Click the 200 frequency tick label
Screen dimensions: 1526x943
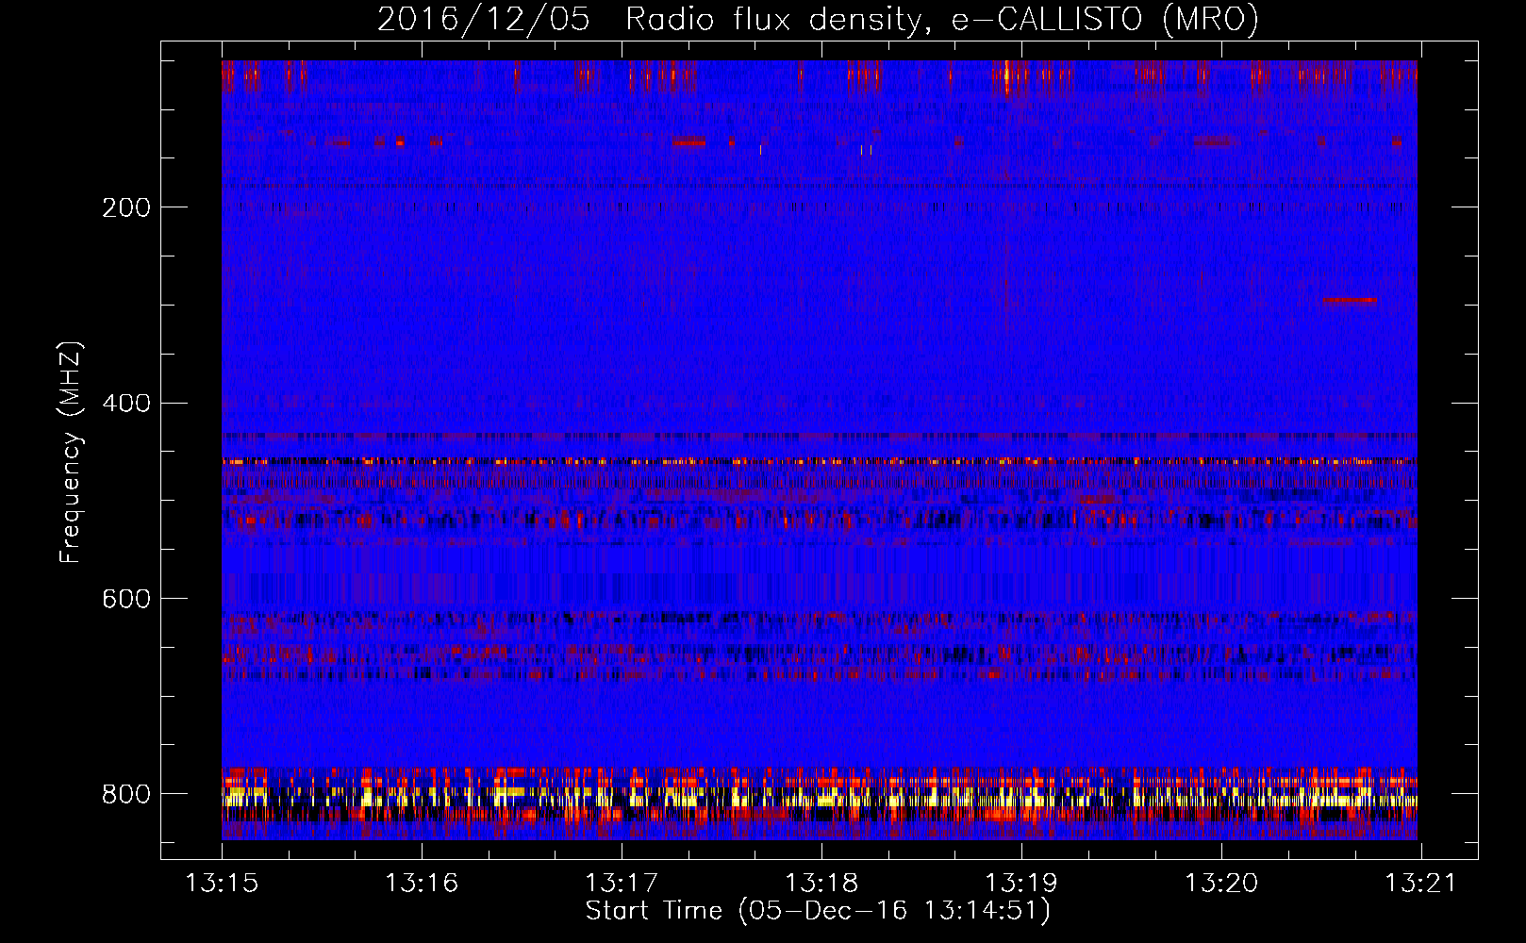point(126,207)
